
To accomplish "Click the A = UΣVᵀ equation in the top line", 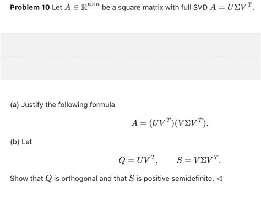I will [232, 7].
